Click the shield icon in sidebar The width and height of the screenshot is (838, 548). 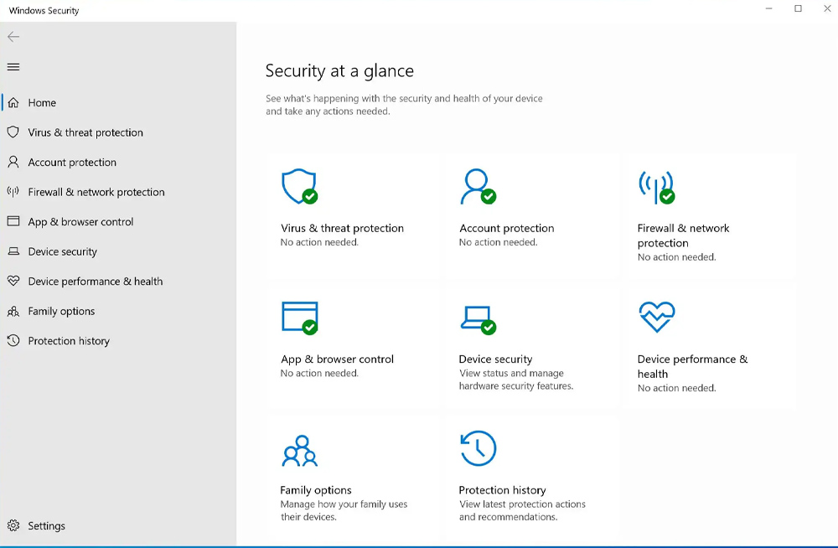pyautogui.click(x=13, y=132)
